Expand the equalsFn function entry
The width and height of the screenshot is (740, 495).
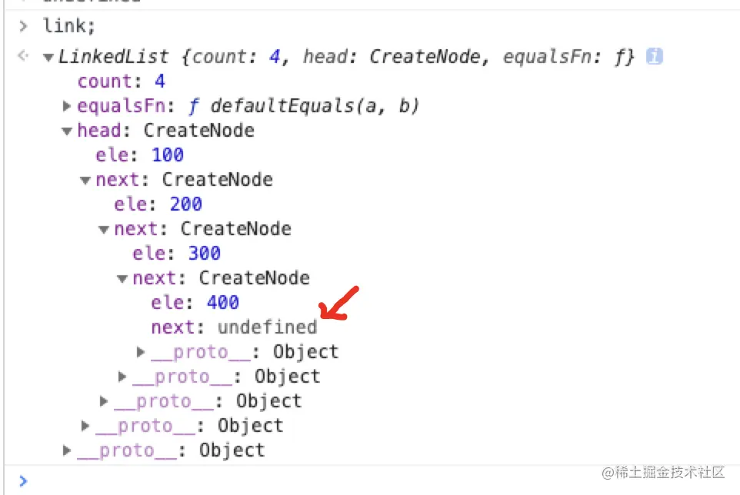click(67, 106)
